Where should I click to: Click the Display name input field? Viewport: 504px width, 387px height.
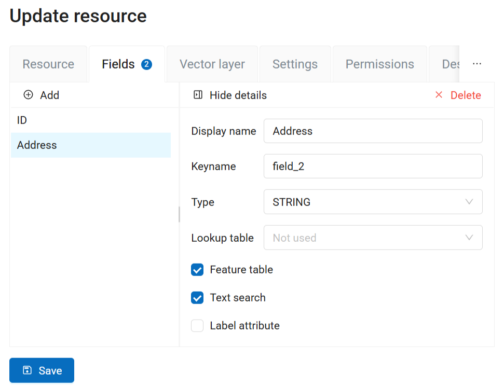tap(373, 131)
